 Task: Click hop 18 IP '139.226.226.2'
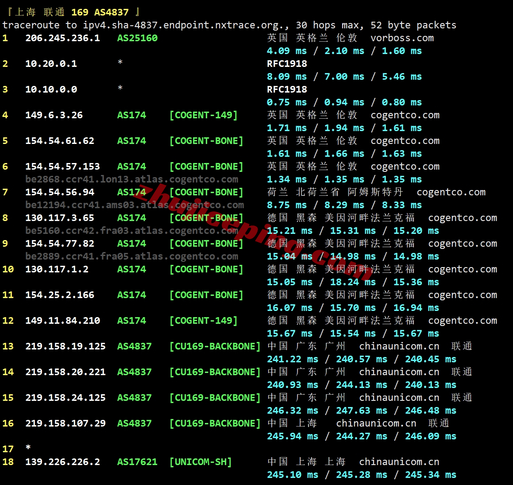pos(62,462)
